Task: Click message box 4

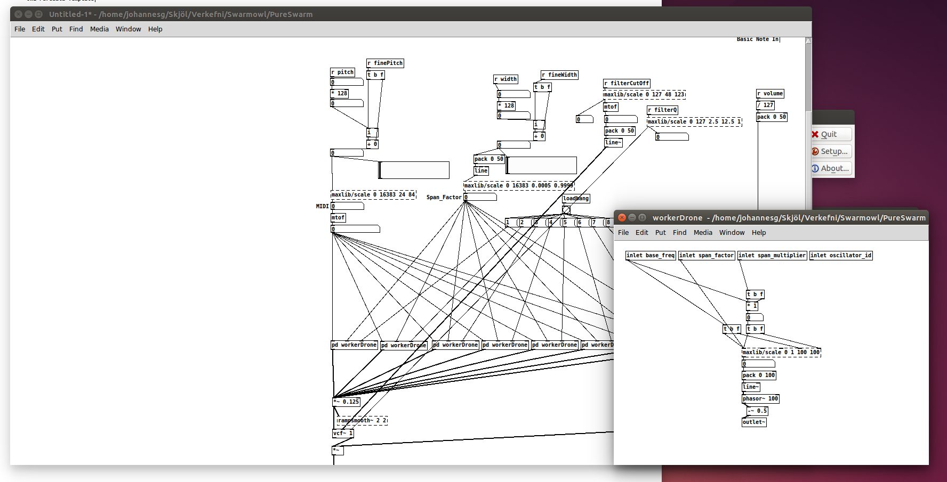Action: click(554, 222)
